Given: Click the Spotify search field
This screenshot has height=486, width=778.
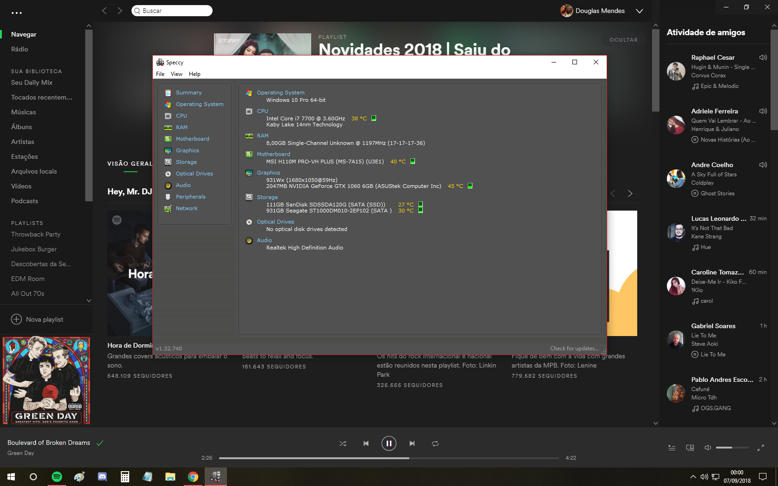Looking at the screenshot, I should (x=172, y=11).
